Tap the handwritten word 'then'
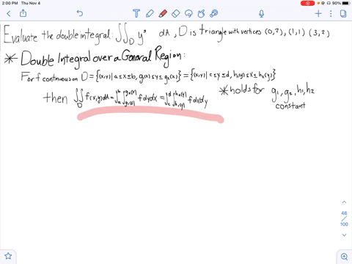This screenshot has width=352, height=264. pos(55,98)
